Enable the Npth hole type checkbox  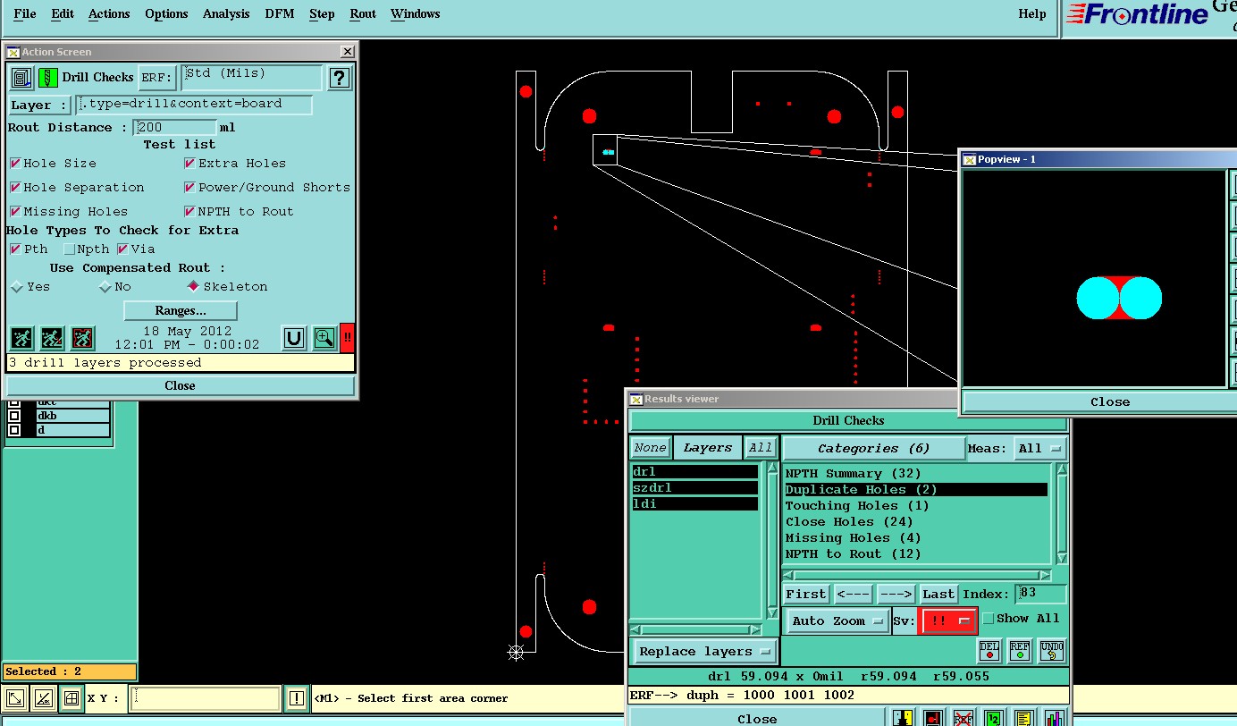(x=70, y=249)
